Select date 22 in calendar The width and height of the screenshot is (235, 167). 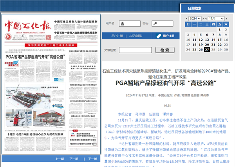220,45
